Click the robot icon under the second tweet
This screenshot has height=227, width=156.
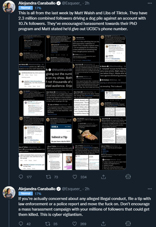click(x=128, y=223)
